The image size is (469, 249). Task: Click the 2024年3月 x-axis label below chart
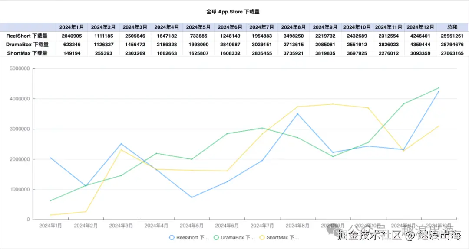121,226
